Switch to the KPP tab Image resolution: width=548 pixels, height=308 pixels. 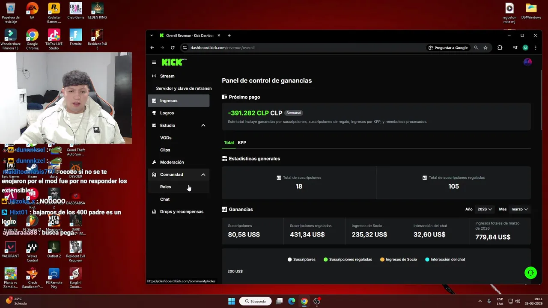242,142
